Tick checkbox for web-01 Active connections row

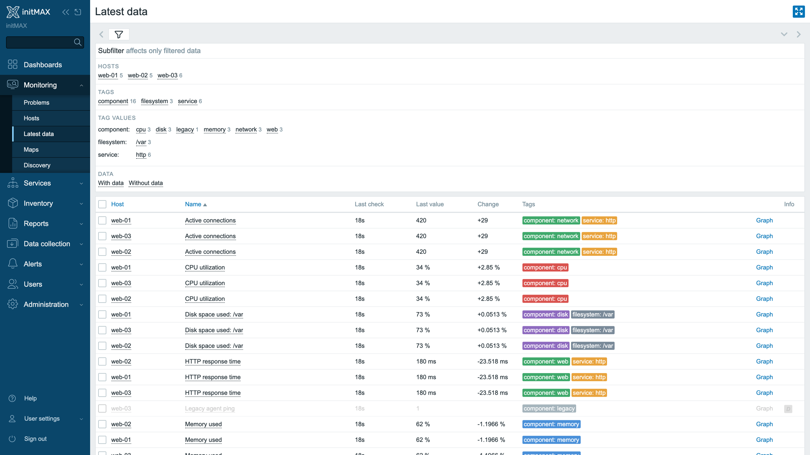click(x=102, y=220)
